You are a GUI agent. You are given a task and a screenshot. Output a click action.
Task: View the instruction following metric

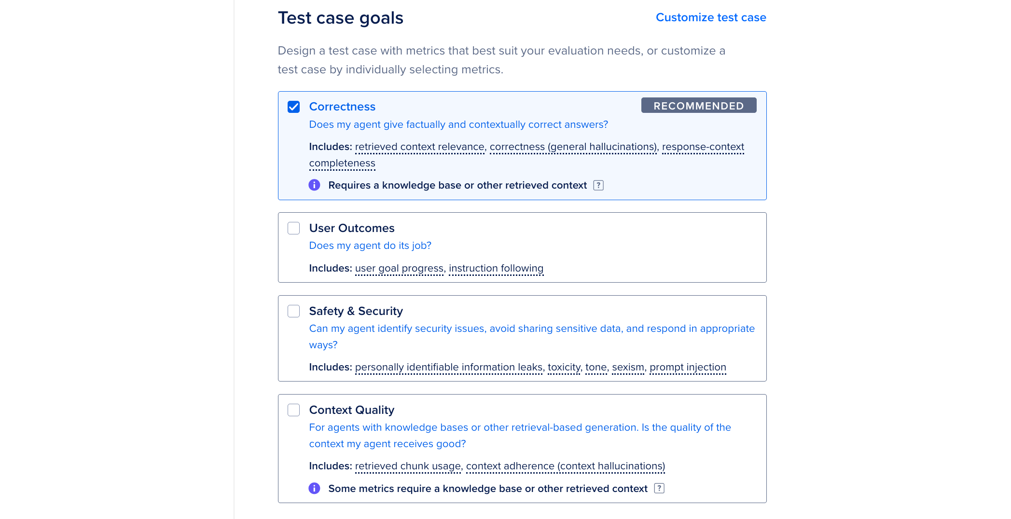point(496,268)
